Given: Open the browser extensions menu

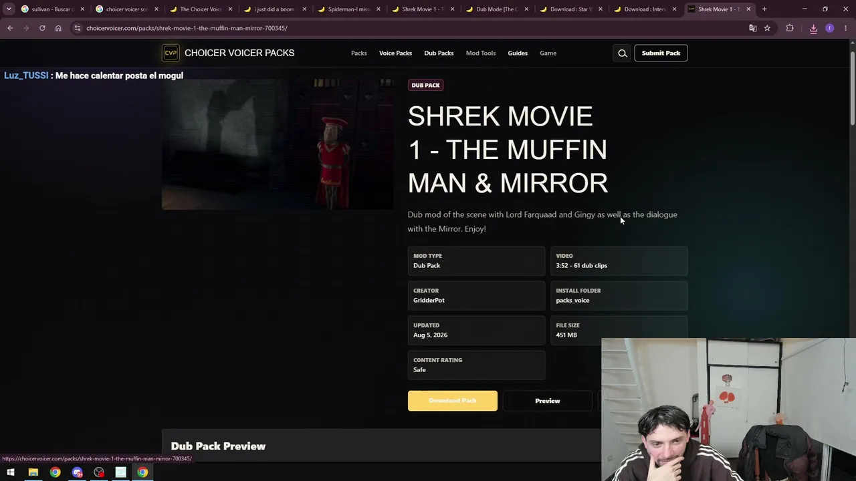Looking at the screenshot, I should (x=790, y=28).
